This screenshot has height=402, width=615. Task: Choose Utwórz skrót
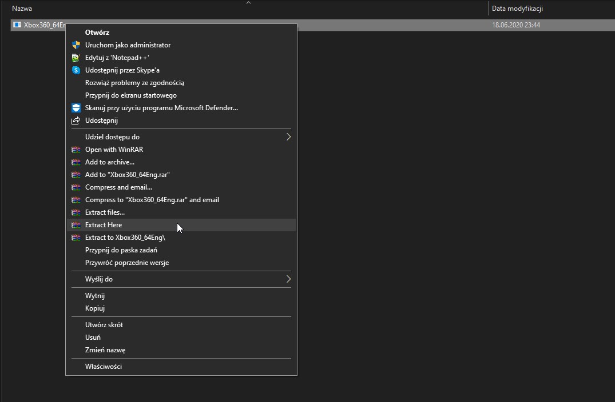point(181,324)
